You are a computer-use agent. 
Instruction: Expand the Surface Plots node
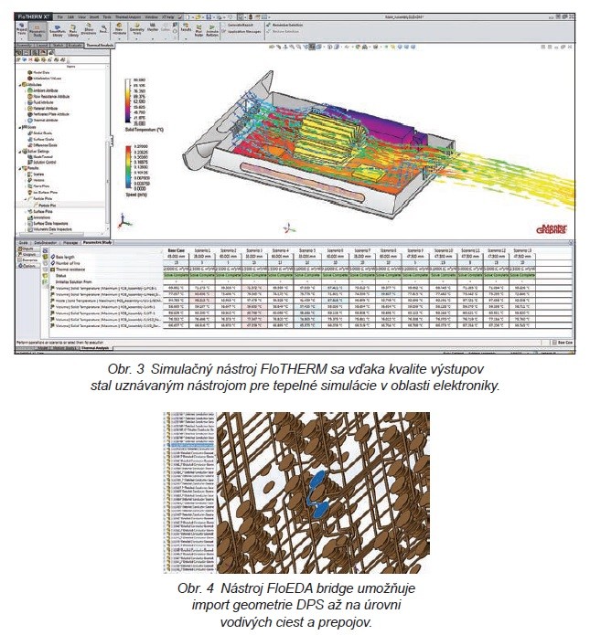[25, 211]
